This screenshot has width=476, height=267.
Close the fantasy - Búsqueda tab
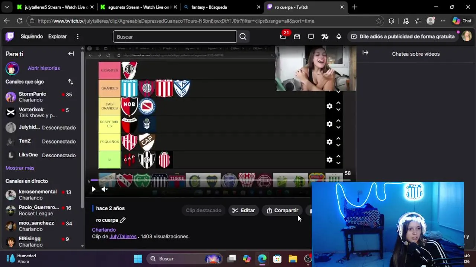pyautogui.click(x=258, y=7)
